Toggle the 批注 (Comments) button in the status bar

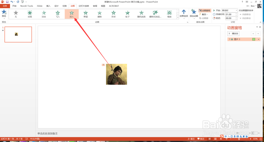[x=201, y=139]
